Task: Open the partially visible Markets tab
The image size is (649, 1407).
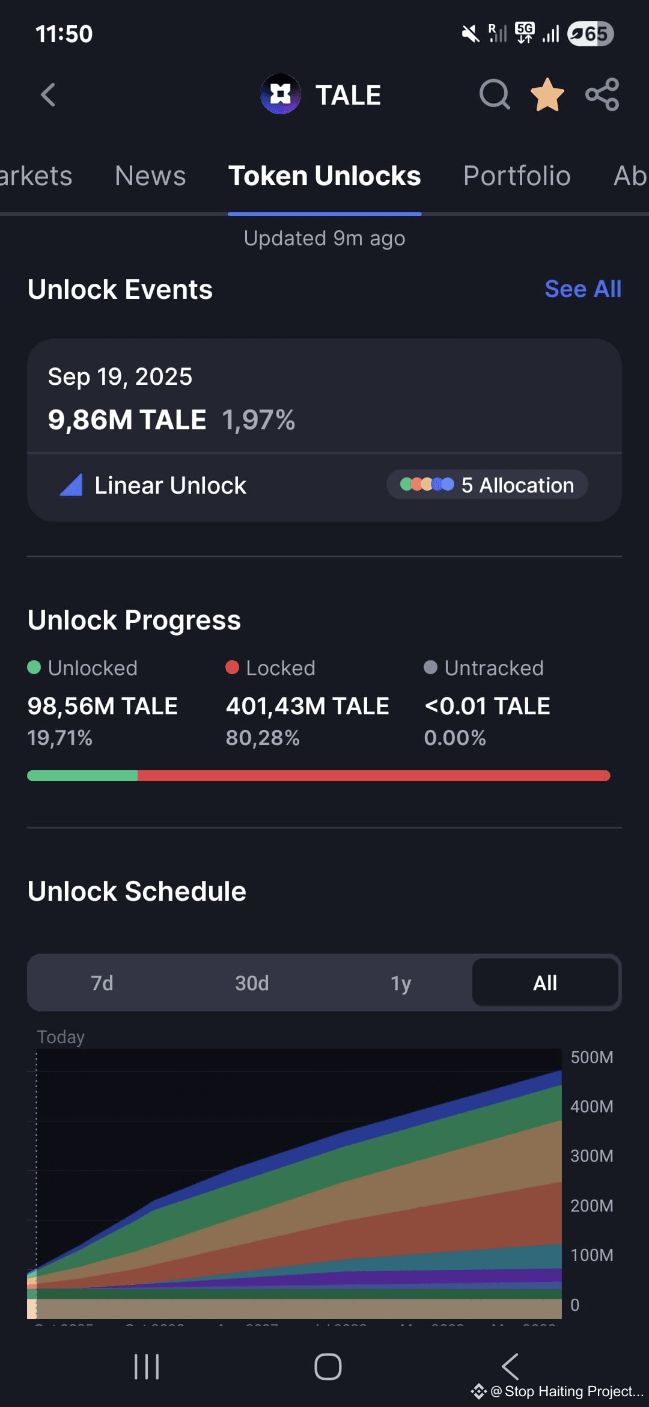Action: tap(36, 176)
